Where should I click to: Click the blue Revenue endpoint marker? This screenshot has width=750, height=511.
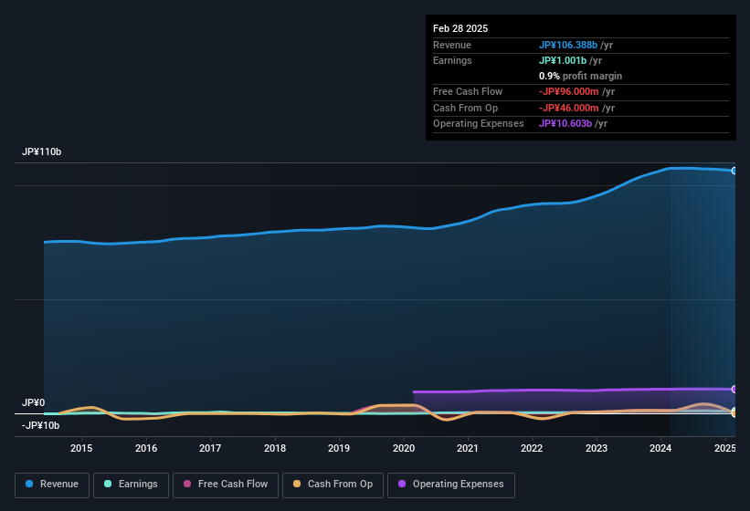point(734,171)
